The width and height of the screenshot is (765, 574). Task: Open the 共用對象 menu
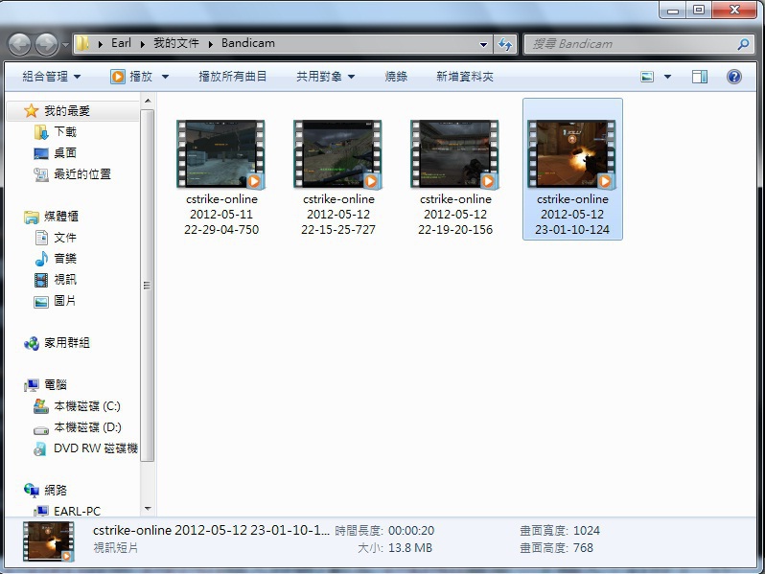click(x=325, y=77)
